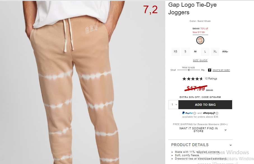The height and width of the screenshot is (164, 254).
Task: Open the quantity dropdown
Action: click(x=173, y=105)
